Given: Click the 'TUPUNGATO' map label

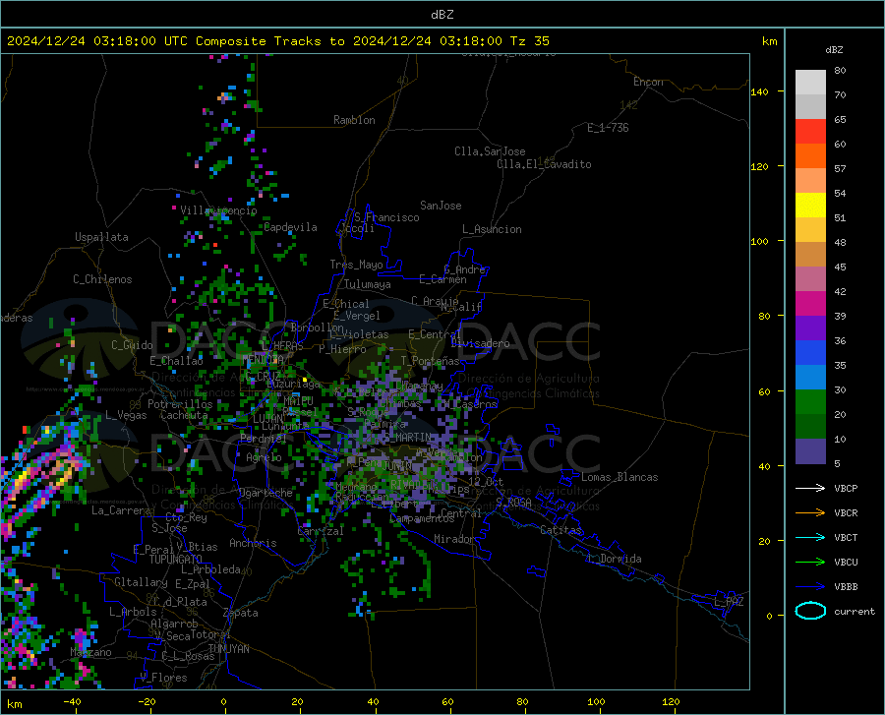Looking at the screenshot, I should click(x=176, y=560).
